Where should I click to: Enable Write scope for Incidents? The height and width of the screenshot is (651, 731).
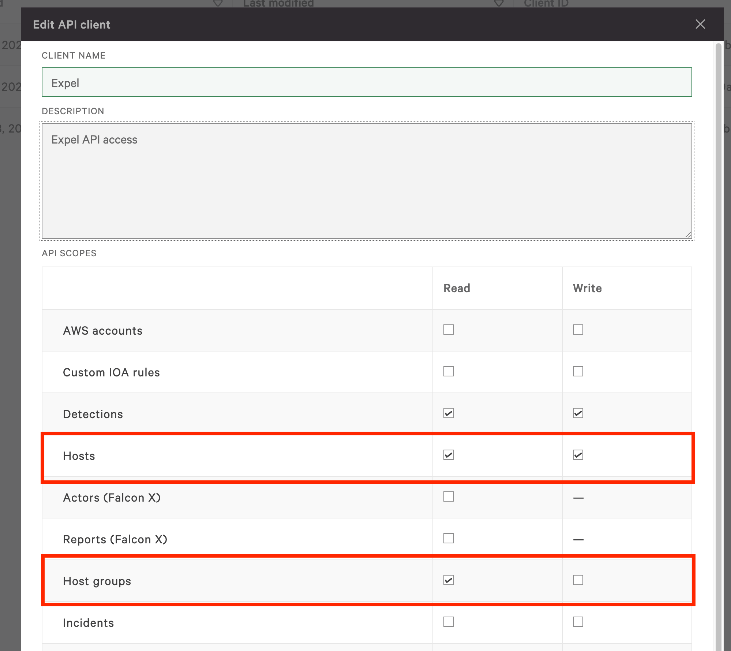click(578, 622)
